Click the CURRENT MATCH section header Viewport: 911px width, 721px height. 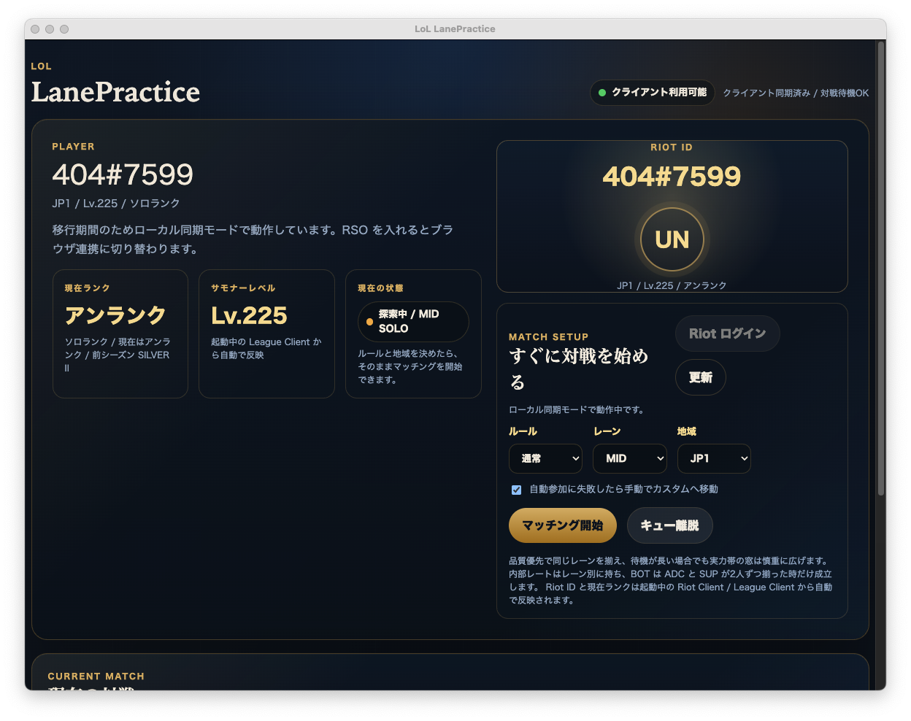[x=96, y=676]
